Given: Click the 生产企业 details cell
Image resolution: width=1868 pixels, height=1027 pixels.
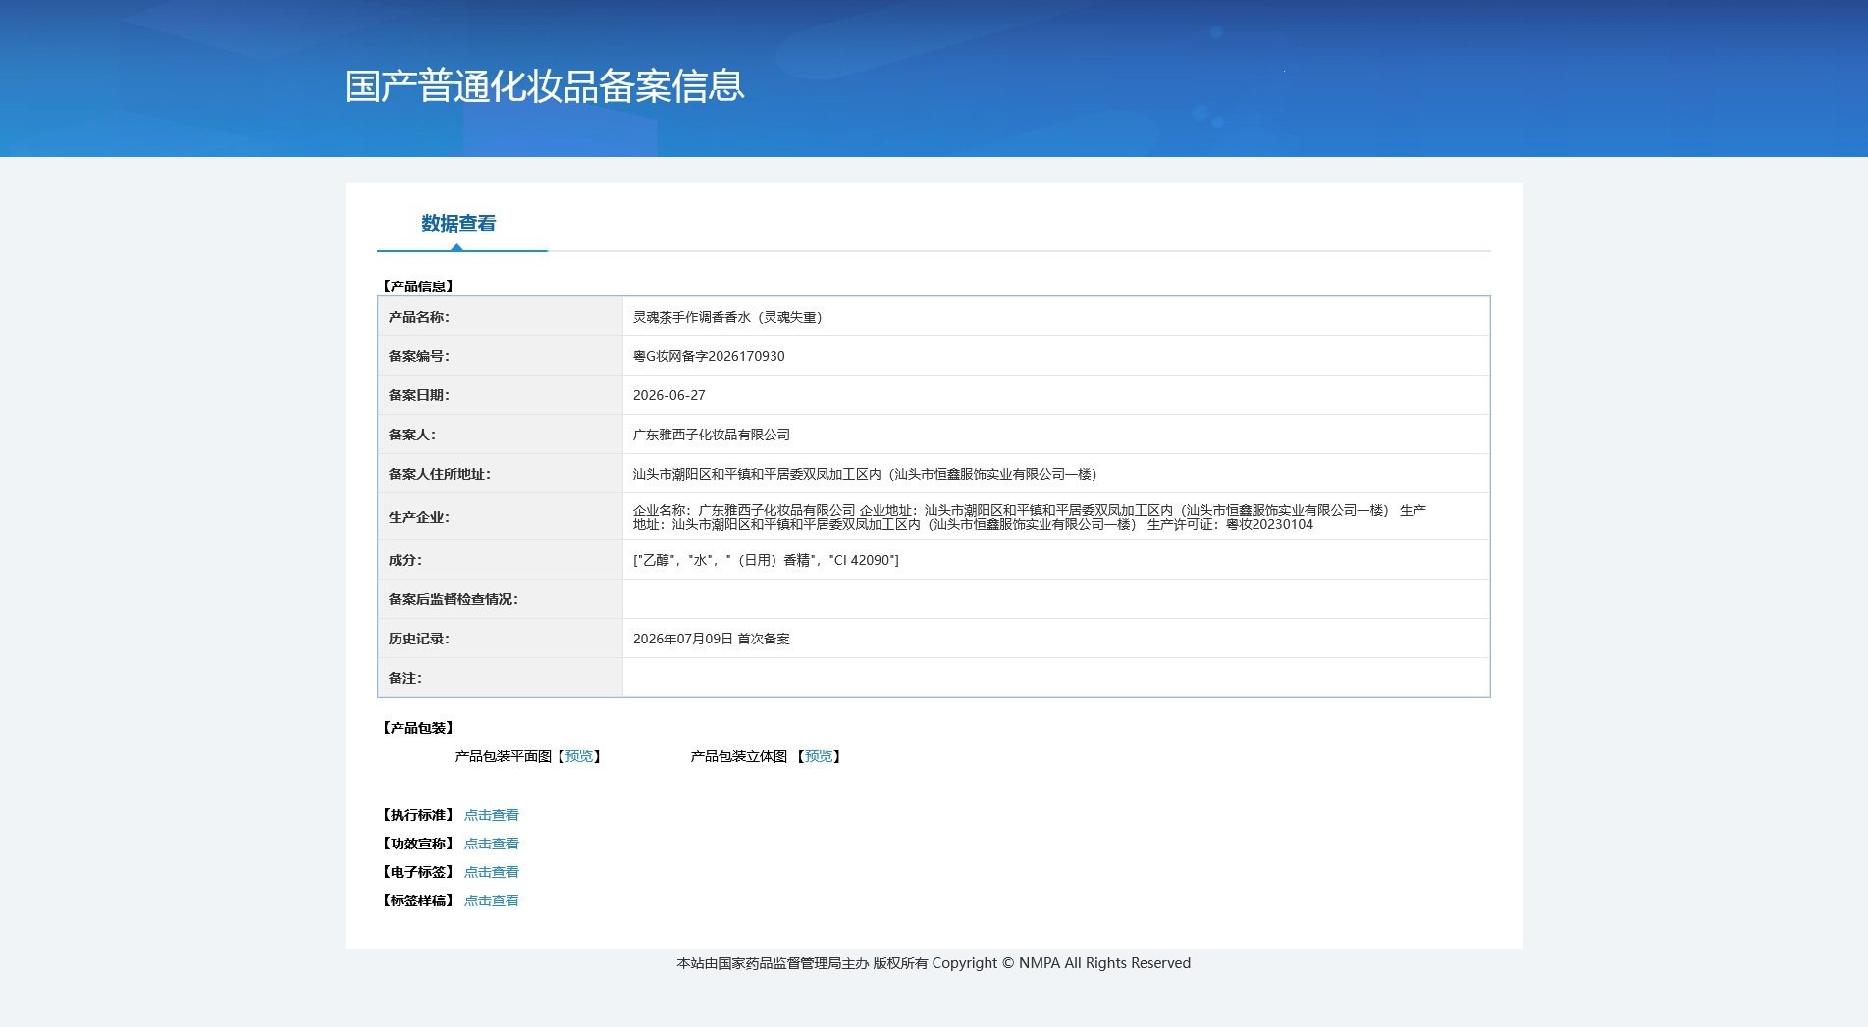Looking at the screenshot, I should [1056, 517].
